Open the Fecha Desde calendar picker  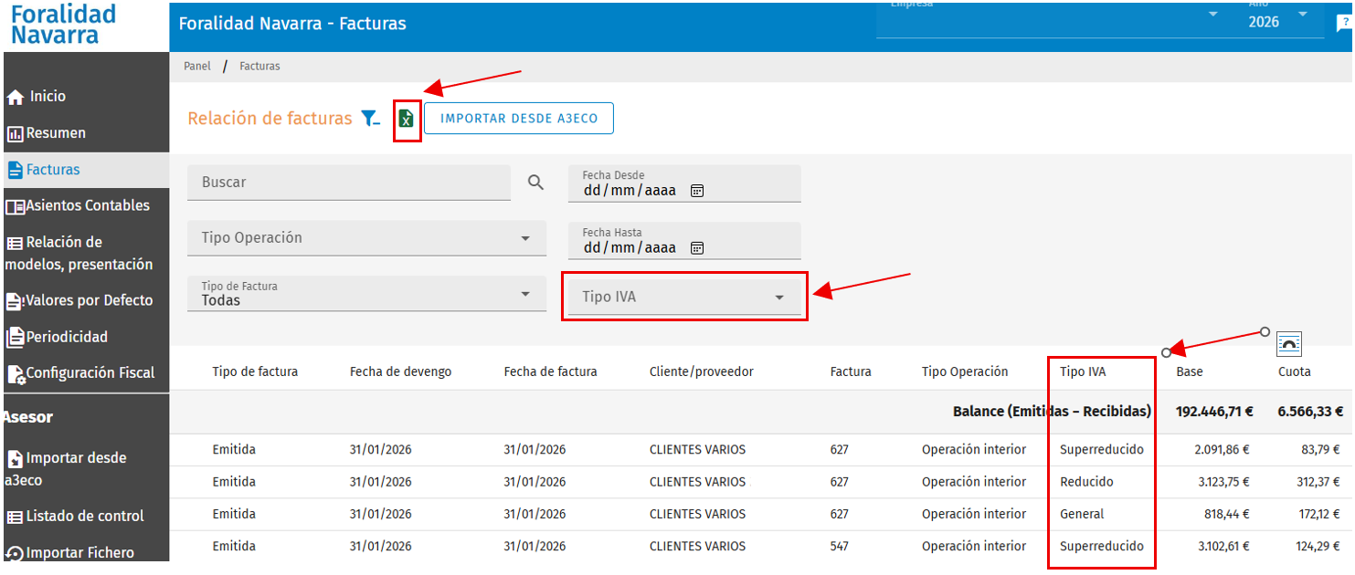697,191
